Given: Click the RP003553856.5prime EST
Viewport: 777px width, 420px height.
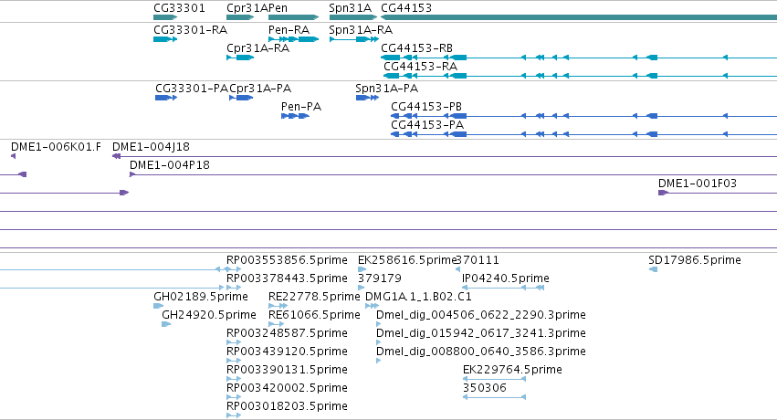Looking at the screenshot, I should tap(234, 269).
